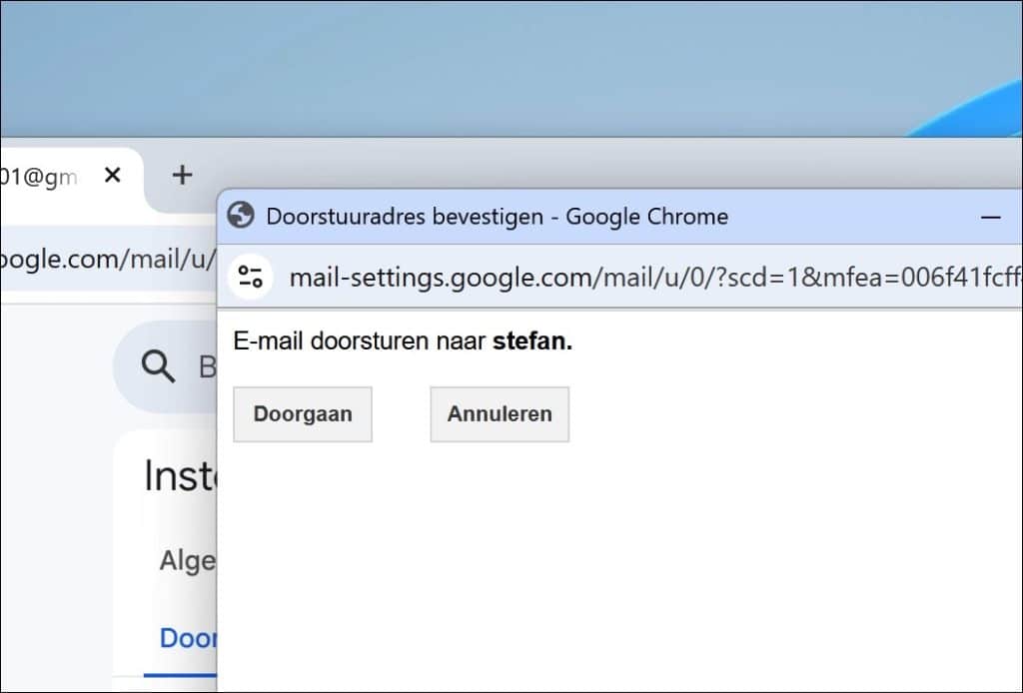Click the text E-mail doorsturen naar stefan.
This screenshot has height=693, width=1023.
click(403, 341)
